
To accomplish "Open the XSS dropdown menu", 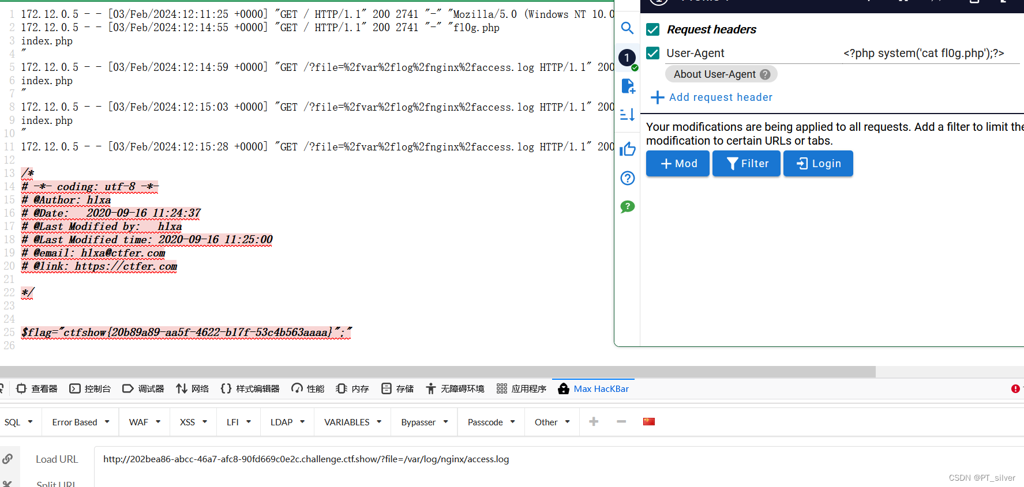I will pos(193,422).
